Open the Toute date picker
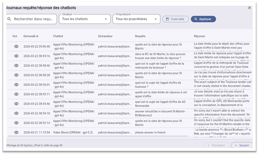This screenshot has width=259, height=155. click(175, 19)
